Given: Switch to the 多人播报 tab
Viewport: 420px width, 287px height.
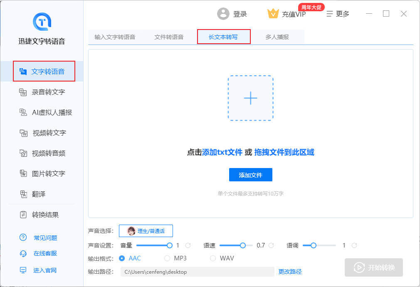Looking at the screenshot, I should (x=277, y=37).
